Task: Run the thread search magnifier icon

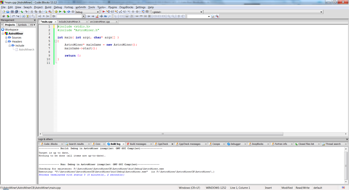Action: pos(213,16)
